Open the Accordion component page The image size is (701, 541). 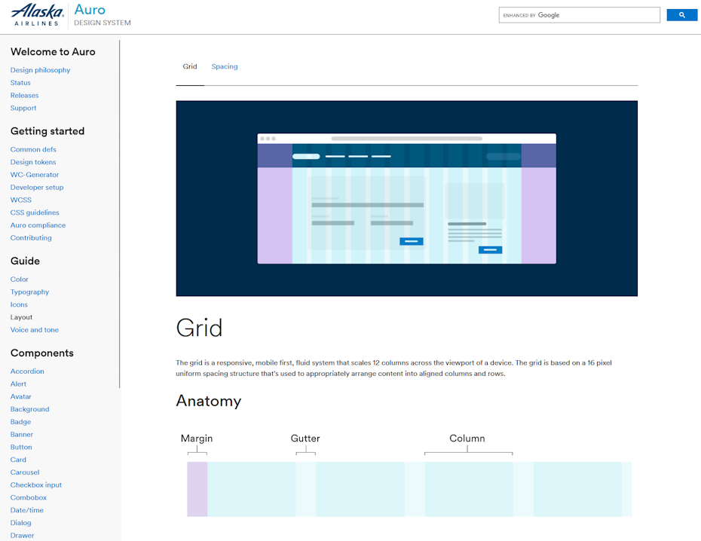point(27,371)
